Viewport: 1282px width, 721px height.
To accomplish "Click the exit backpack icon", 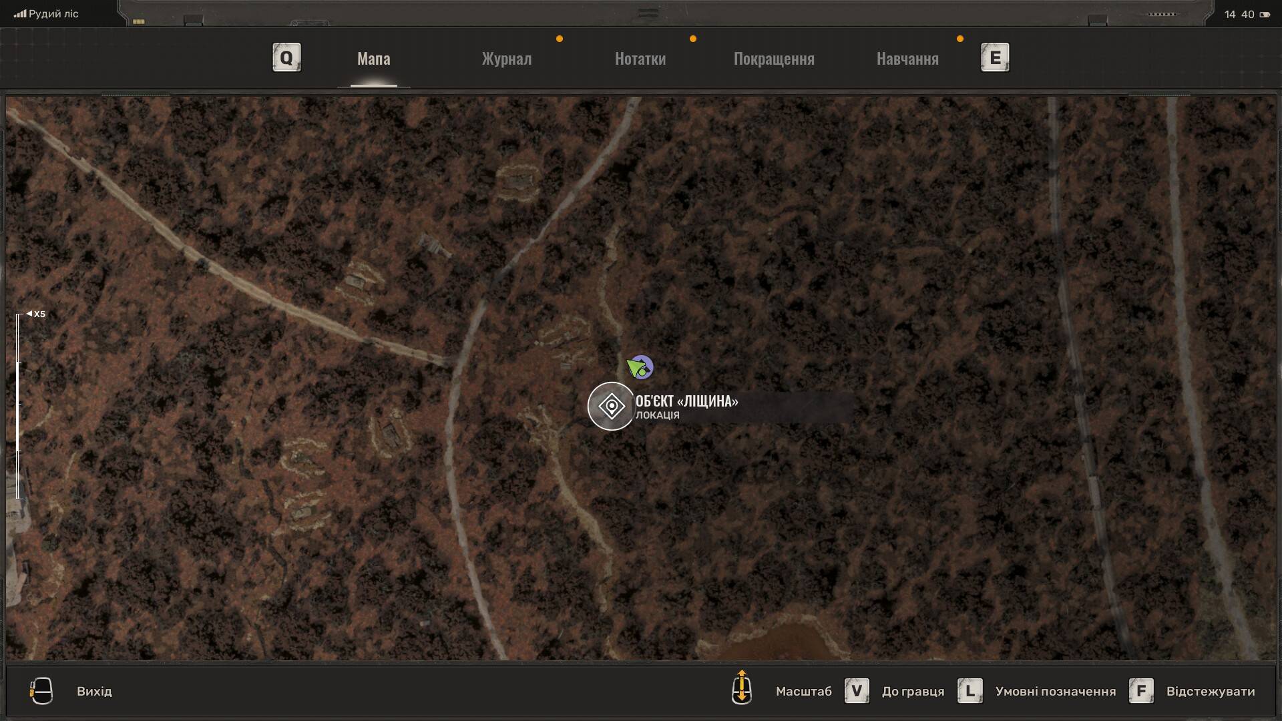I will click(41, 691).
